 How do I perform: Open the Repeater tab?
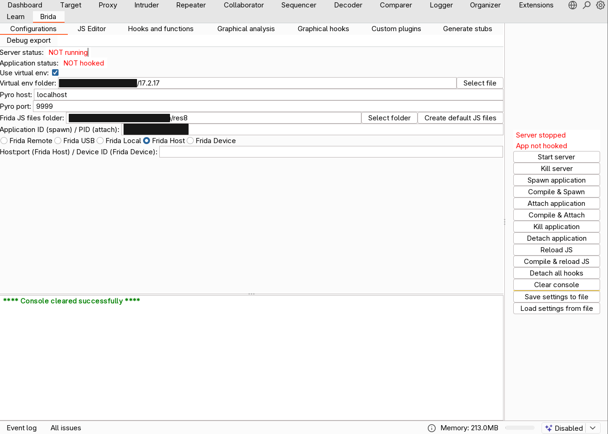pyautogui.click(x=191, y=5)
